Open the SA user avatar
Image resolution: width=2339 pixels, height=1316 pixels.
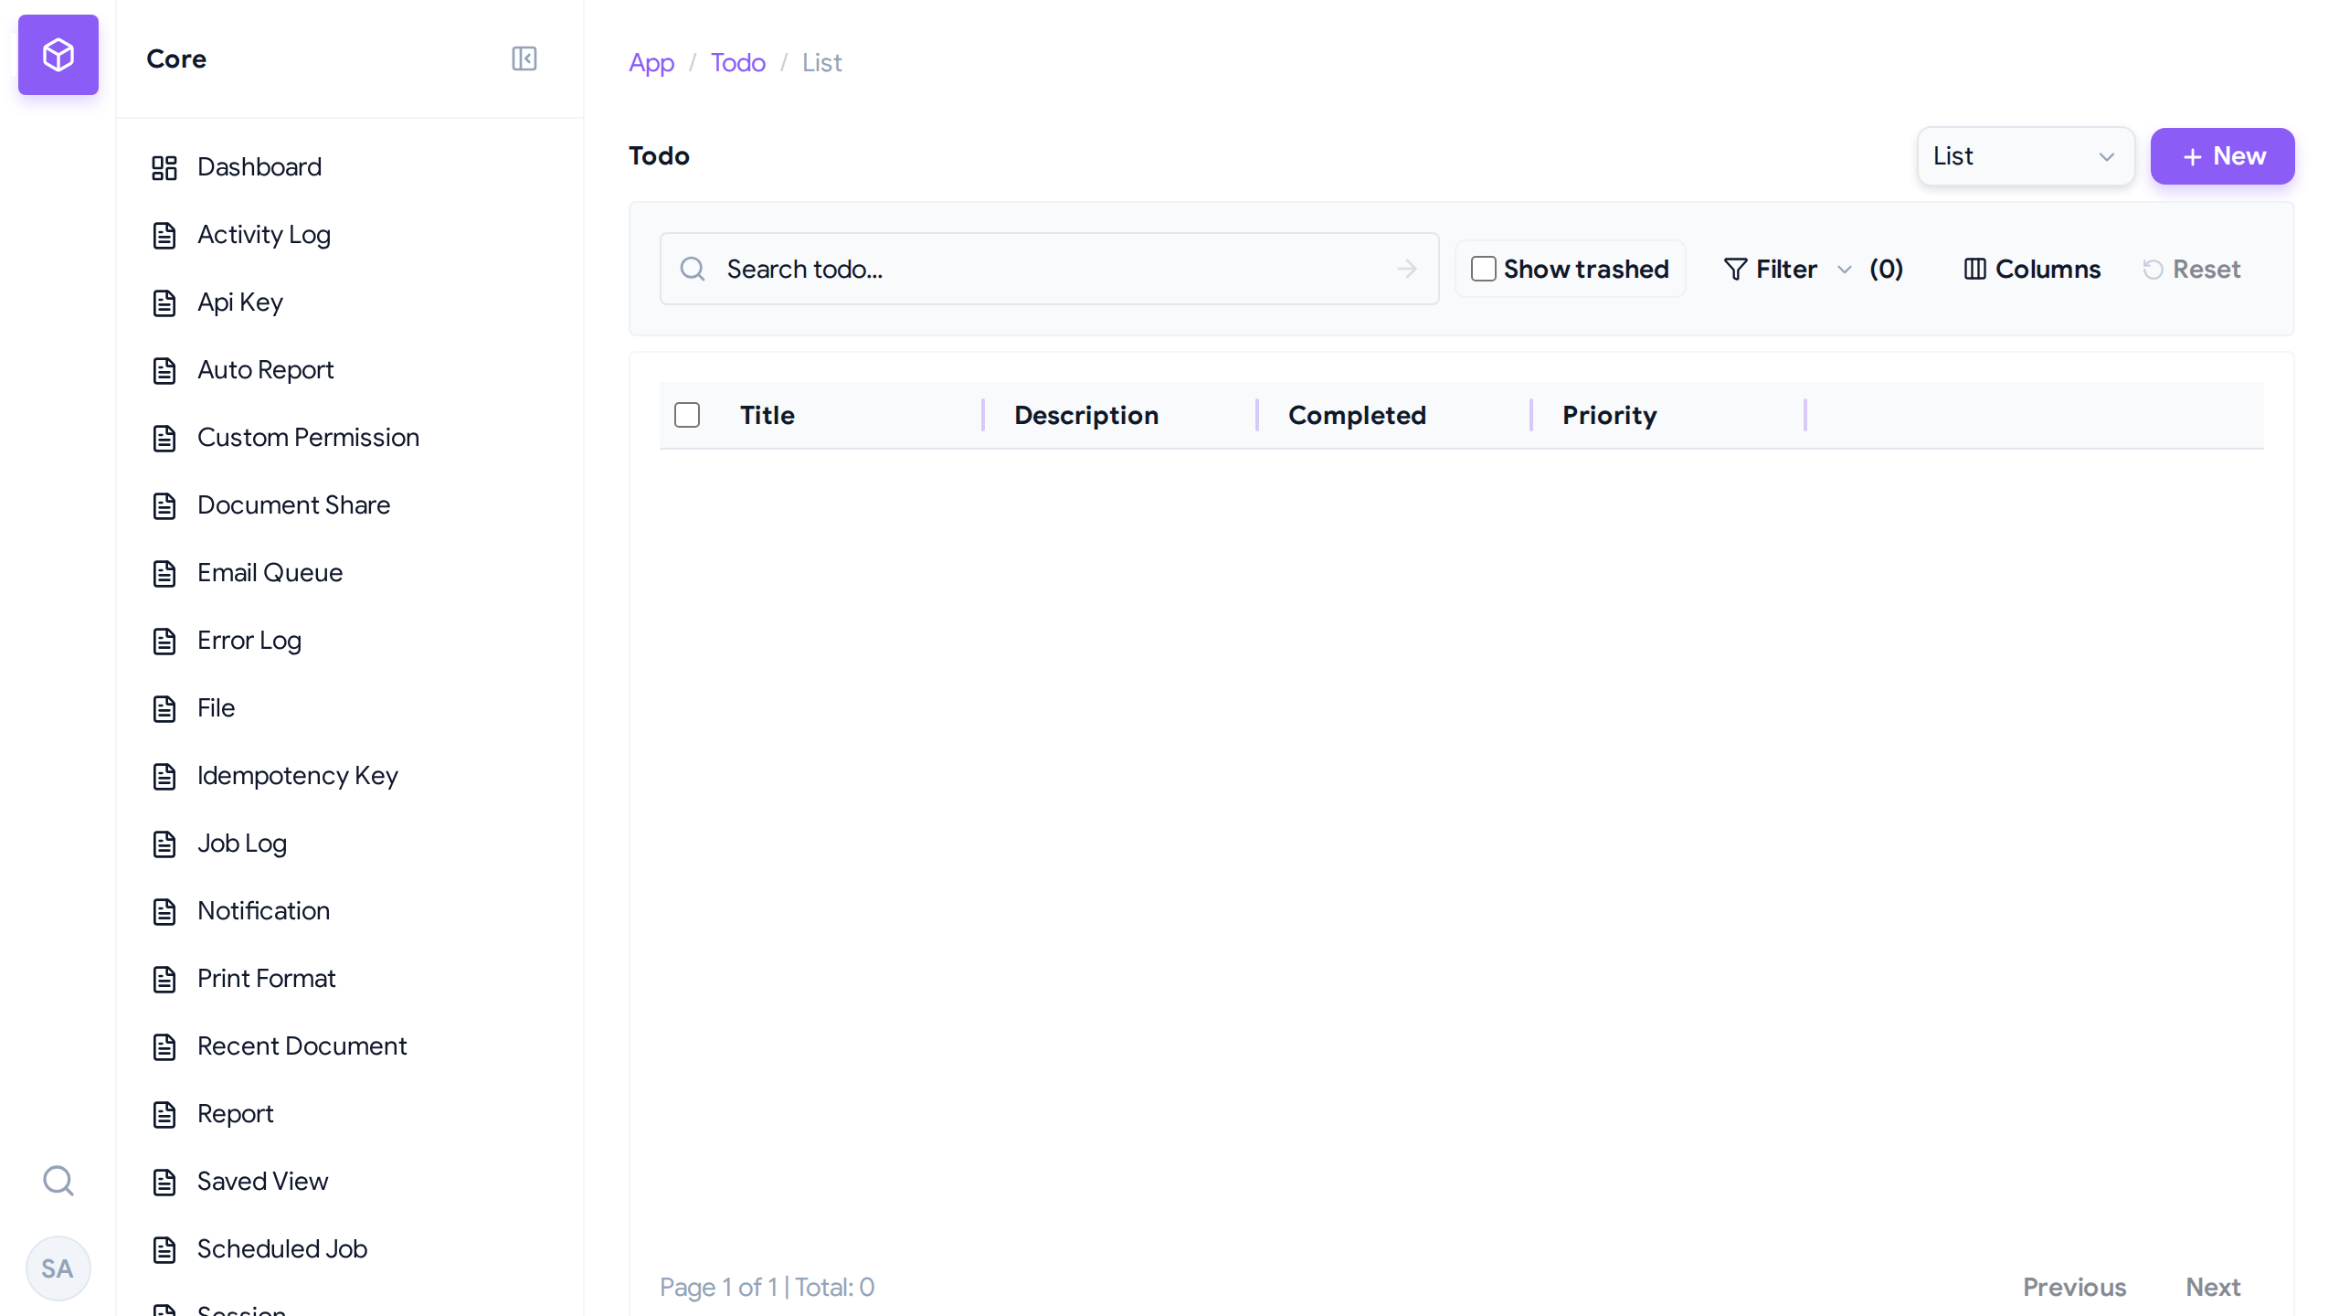click(58, 1268)
